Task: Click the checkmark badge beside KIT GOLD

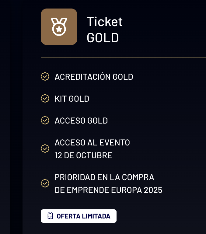Action: pos(45,98)
